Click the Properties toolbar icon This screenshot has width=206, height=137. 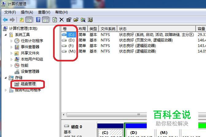click(69, 20)
